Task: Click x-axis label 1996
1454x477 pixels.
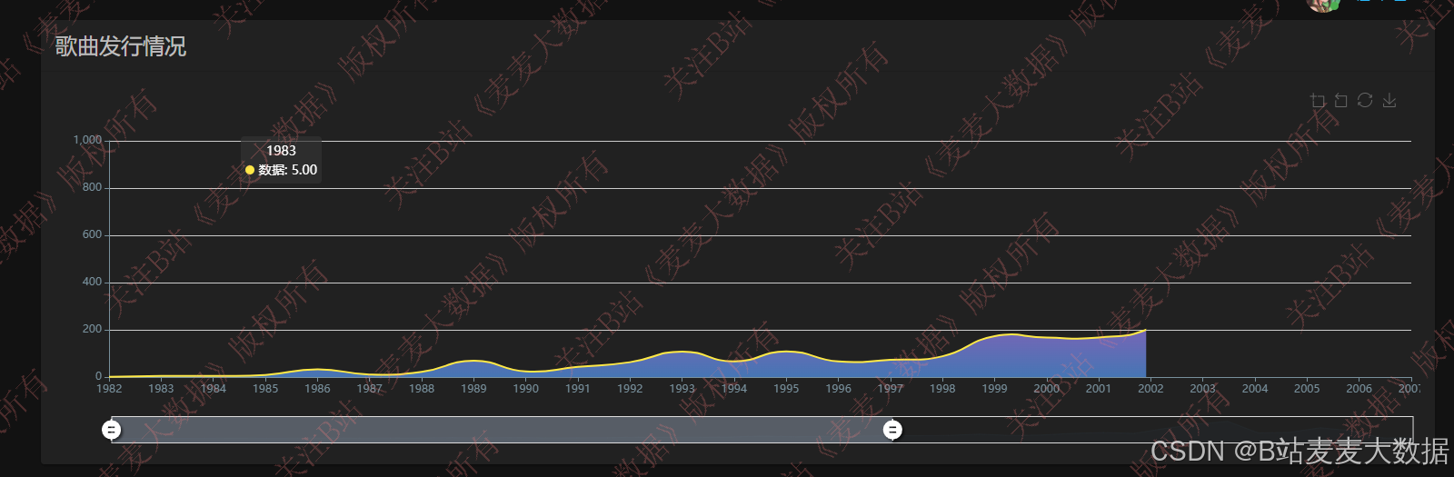Action: point(839,388)
